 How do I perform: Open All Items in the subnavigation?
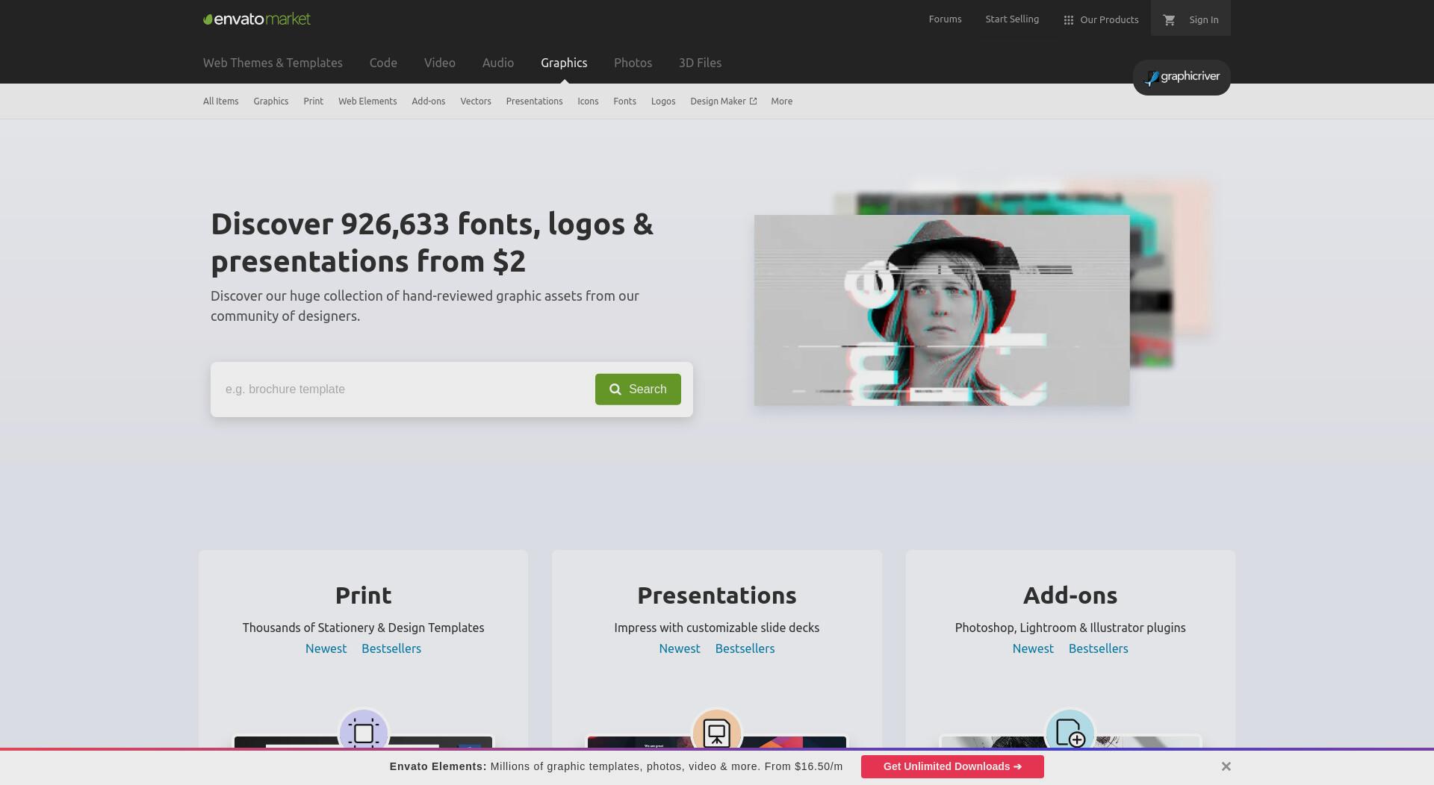220,101
